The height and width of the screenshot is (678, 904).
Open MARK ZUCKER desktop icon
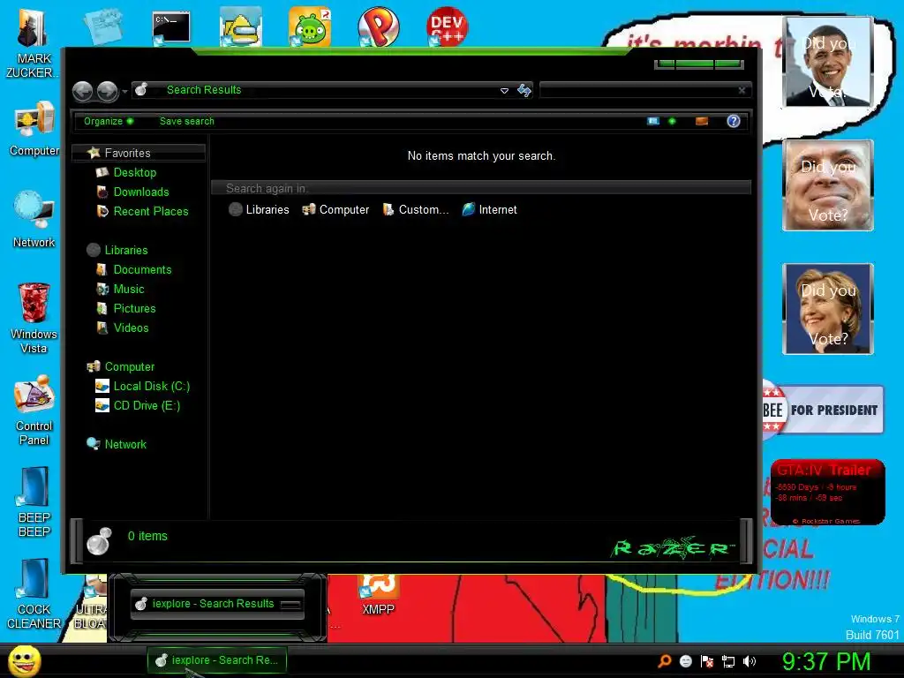[x=33, y=44]
